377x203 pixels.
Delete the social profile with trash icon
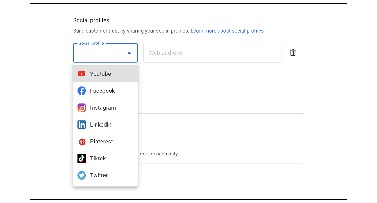[293, 53]
